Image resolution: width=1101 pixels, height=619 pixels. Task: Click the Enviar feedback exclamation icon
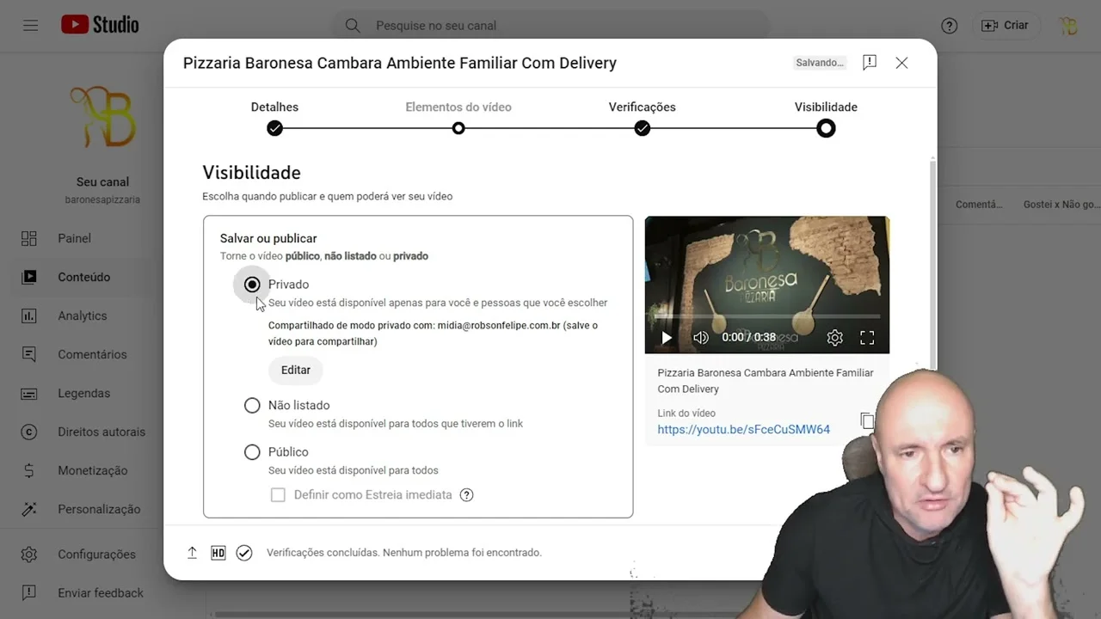pos(29,593)
